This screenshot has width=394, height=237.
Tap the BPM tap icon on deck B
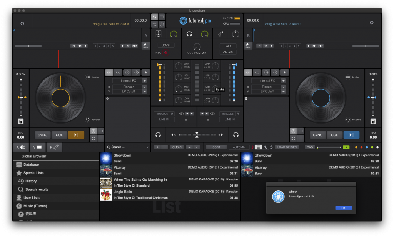248,46
